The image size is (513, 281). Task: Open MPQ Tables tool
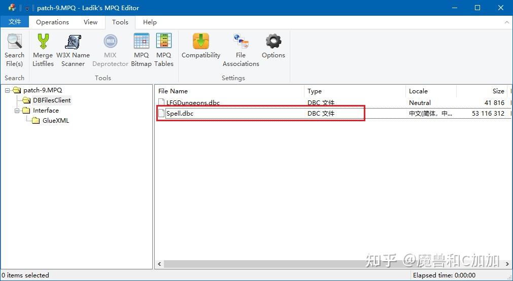pyautogui.click(x=163, y=50)
